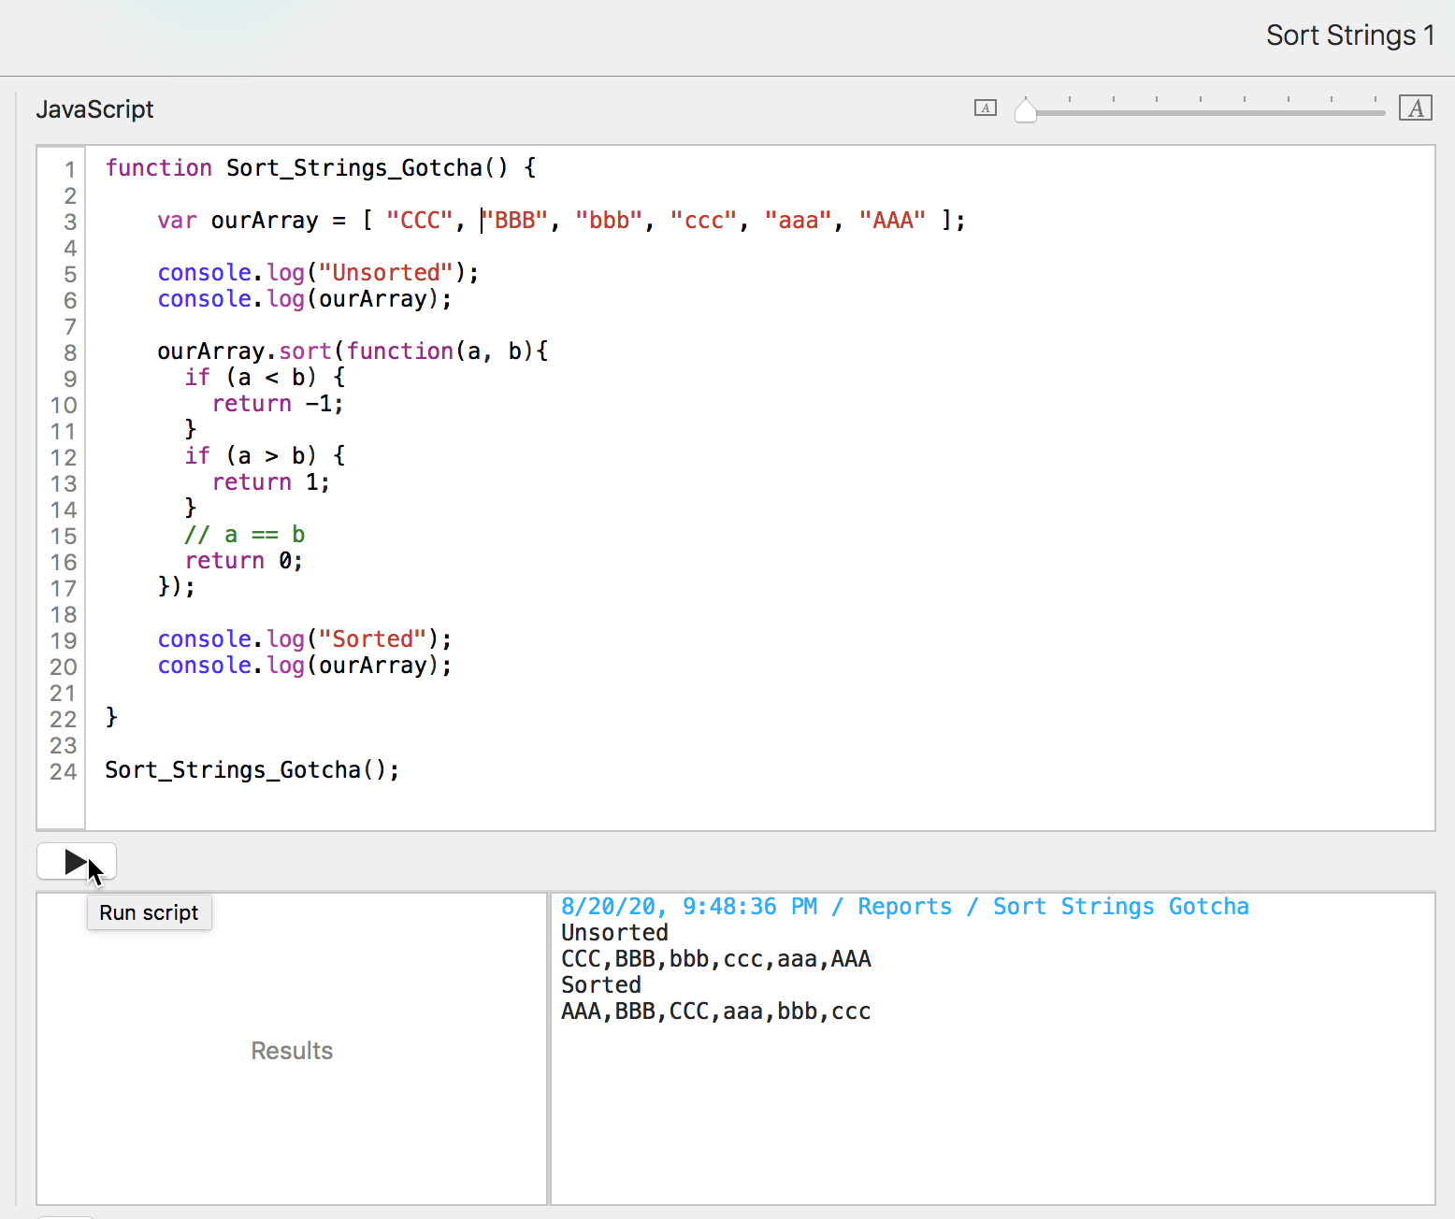Viewport: 1455px width, 1219px height.
Task: Click the unsorted output 'CCC,BBB,bbb,ccc,aaa,AAA'
Action: pyautogui.click(x=715, y=959)
